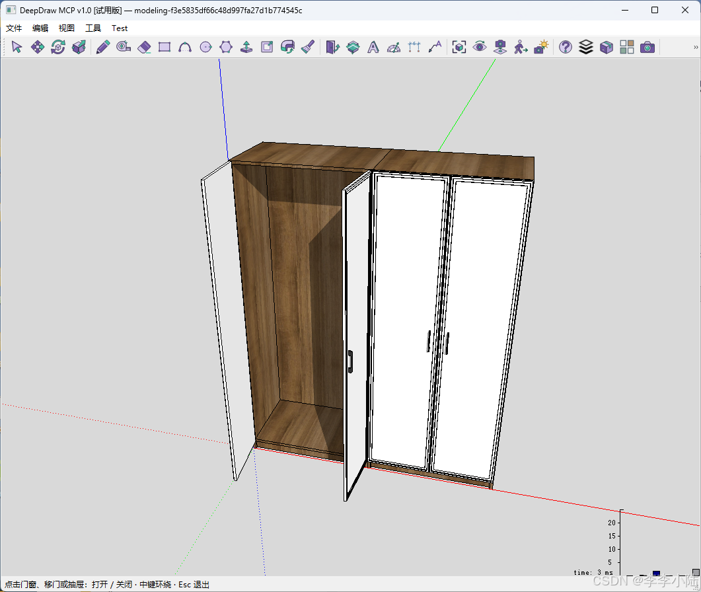The height and width of the screenshot is (592, 701).
Task: Open the Test menu
Action: pos(120,28)
